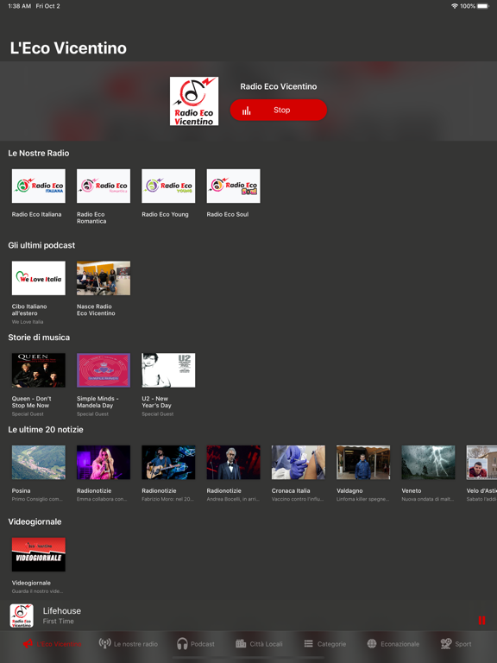Screen dimensions: 497x663
Task: Open U2 - New Year's Day story
Action: coord(168,370)
